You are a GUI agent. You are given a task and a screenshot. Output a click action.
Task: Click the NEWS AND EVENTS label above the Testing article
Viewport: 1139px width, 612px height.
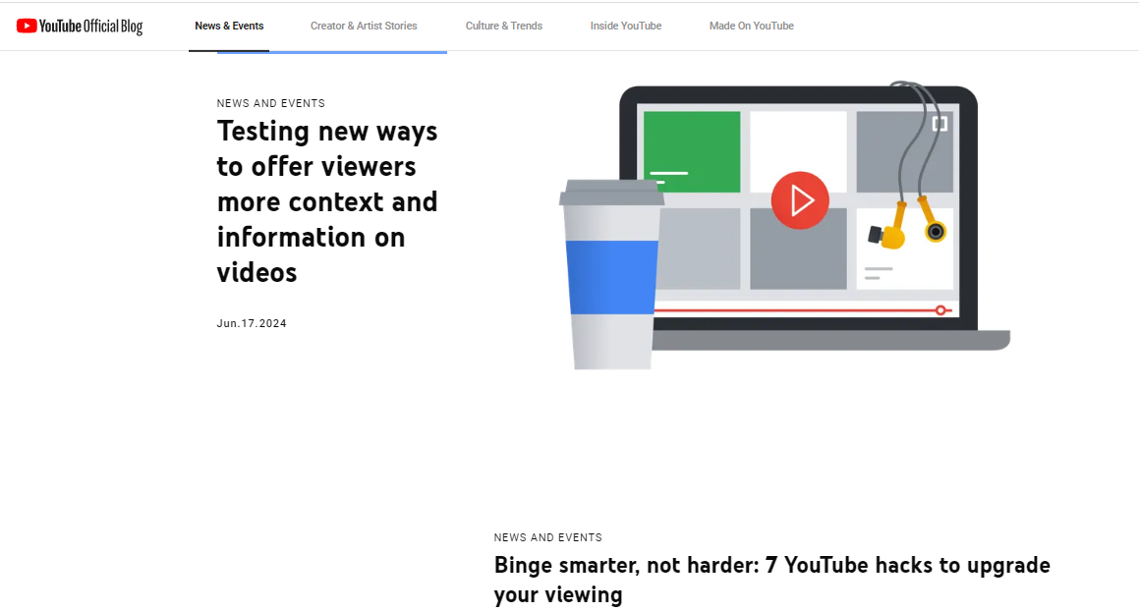tap(270, 103)
